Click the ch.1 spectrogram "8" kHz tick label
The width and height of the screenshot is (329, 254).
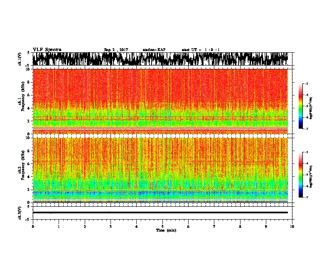(x=29, y=82)
